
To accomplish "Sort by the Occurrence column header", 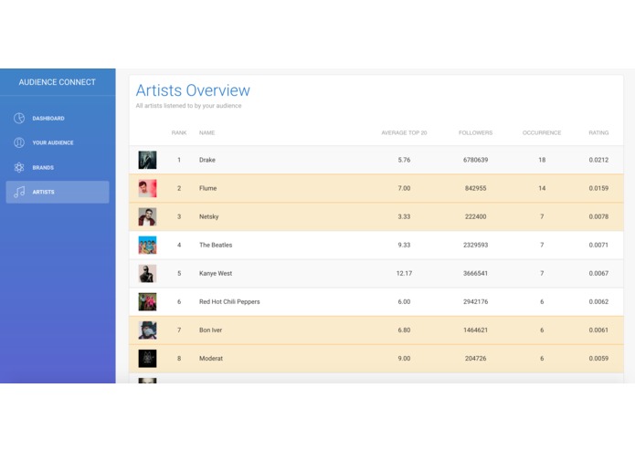I will point(542,132).
